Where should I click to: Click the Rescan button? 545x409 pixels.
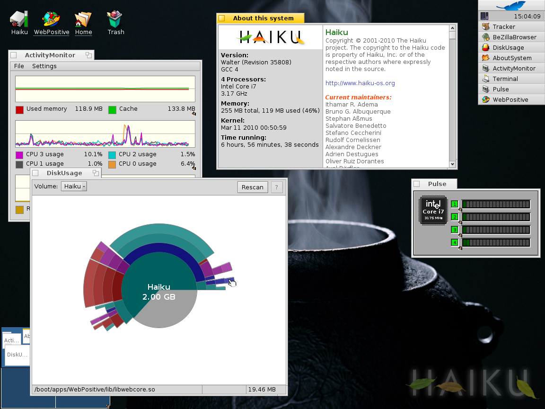point(252,187)
